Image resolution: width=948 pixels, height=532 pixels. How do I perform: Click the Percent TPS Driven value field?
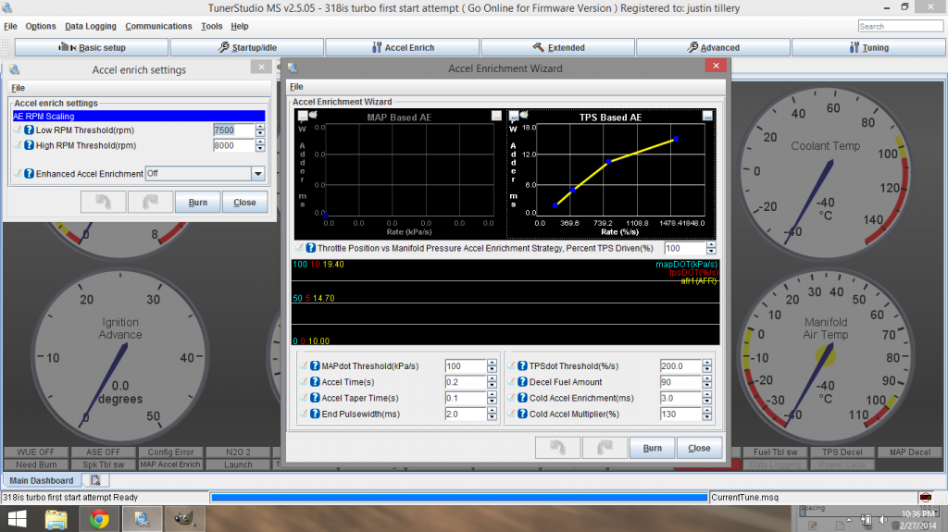[685, 248]
